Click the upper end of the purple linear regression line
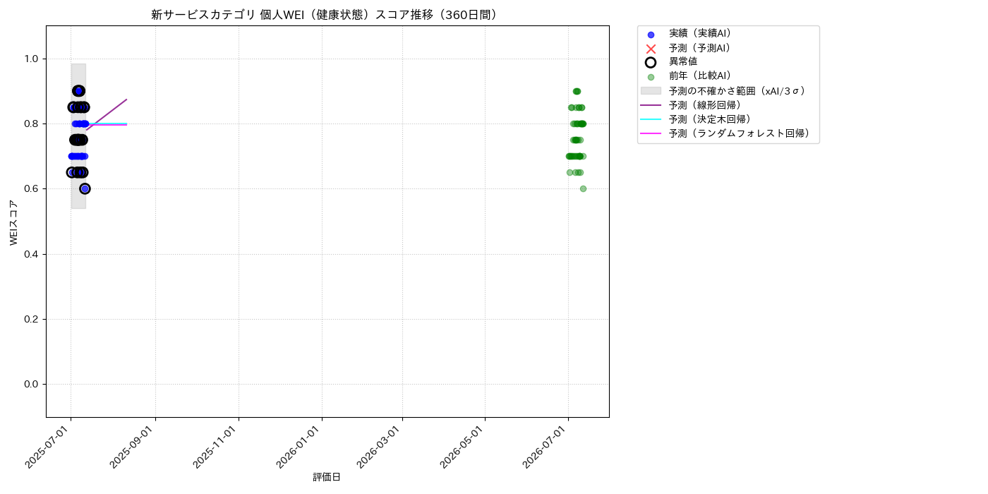988x494 pixels. (x=126, y=100)
